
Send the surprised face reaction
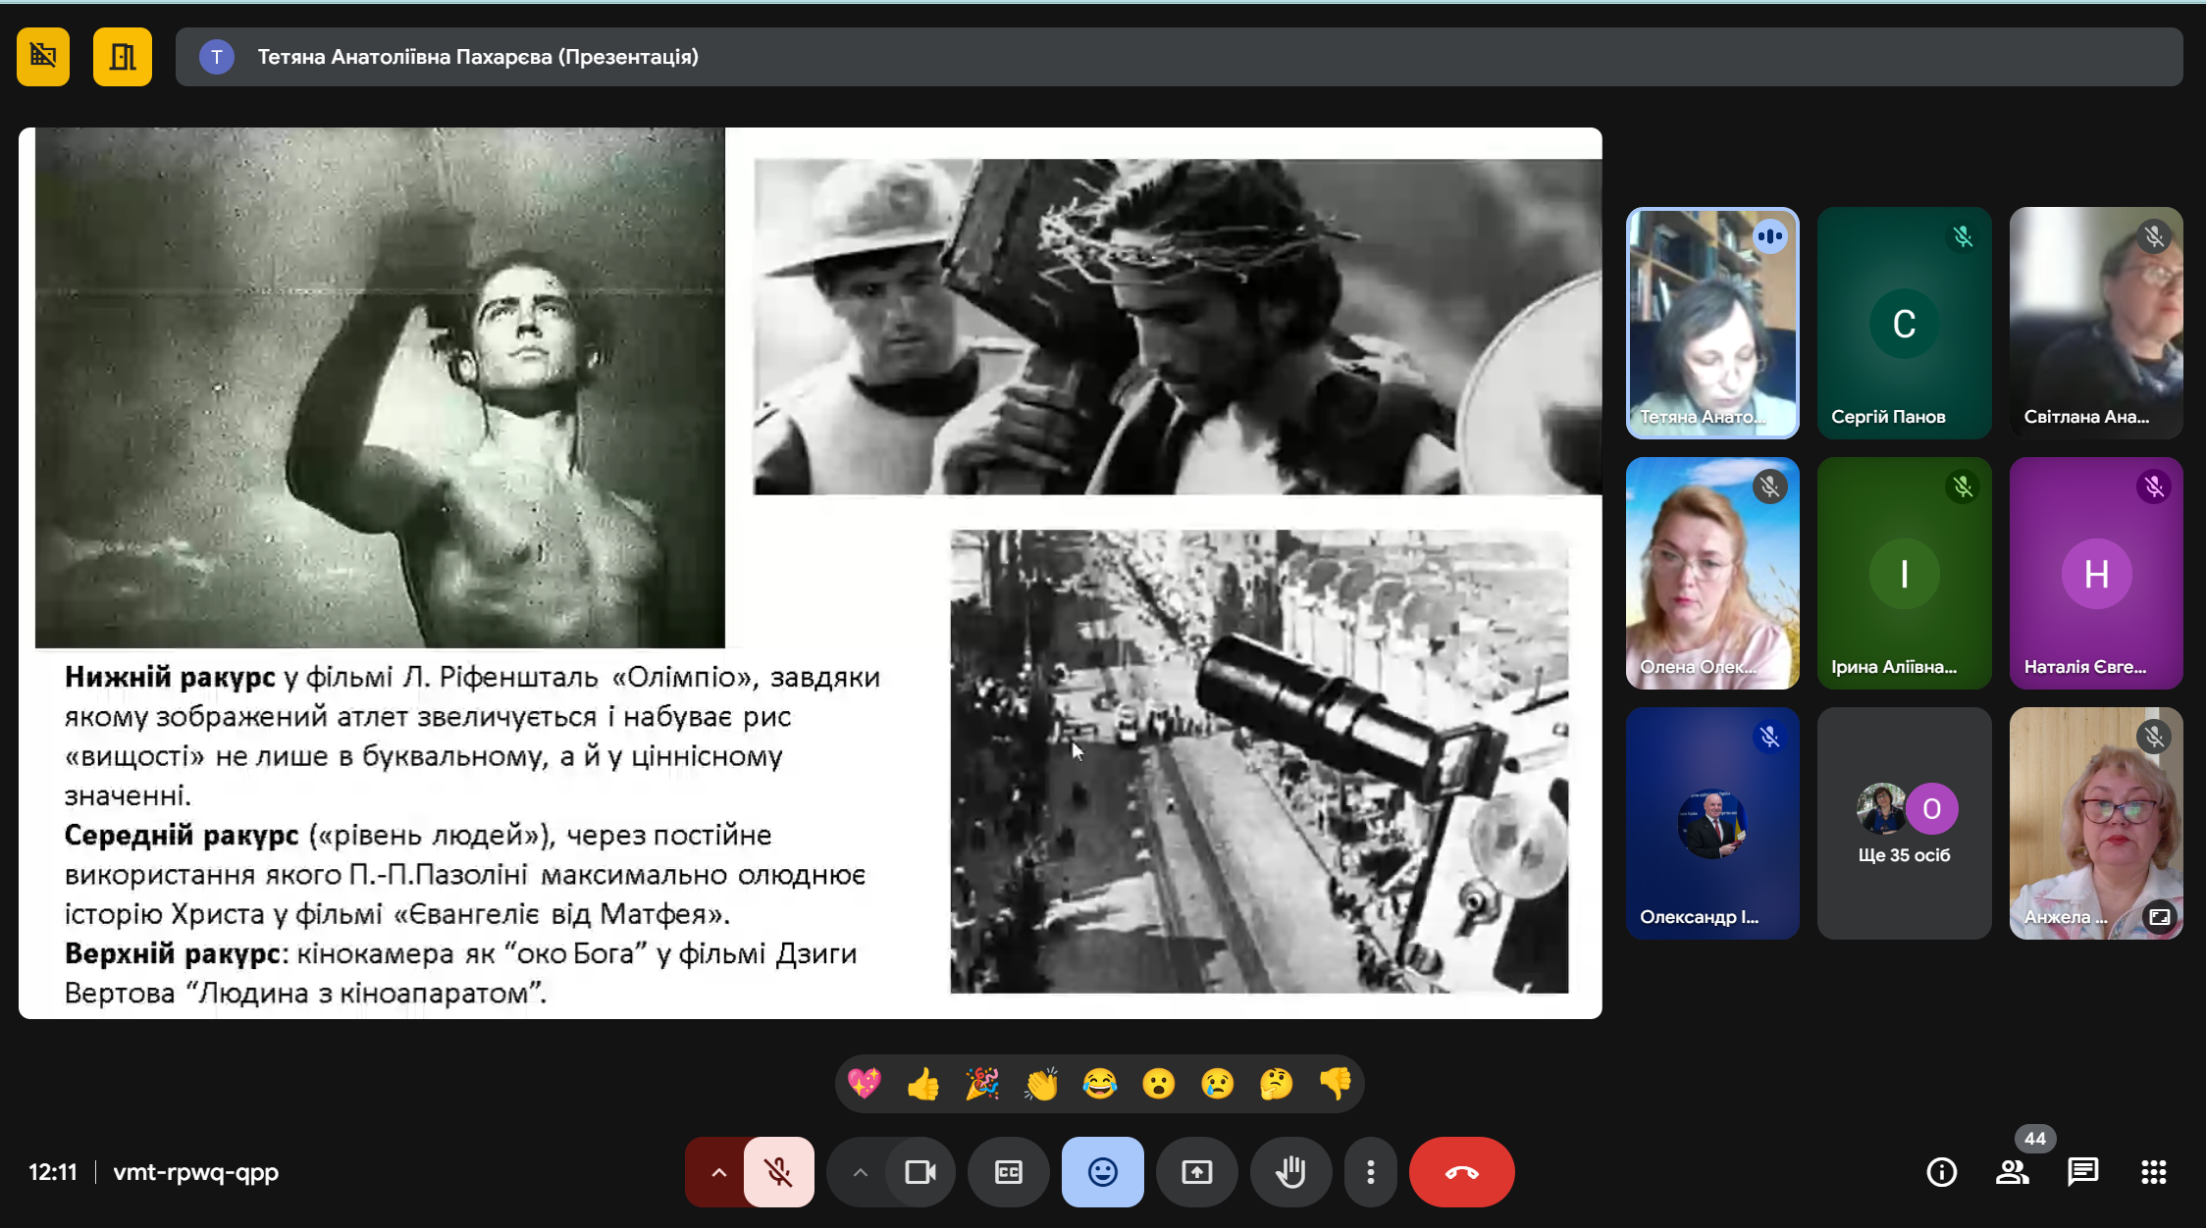click(x=1159, y=1084)
